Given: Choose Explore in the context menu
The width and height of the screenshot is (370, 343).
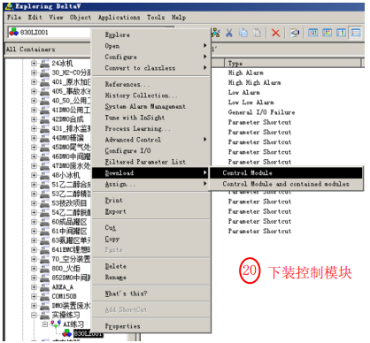Looking at the screenshot, I should click(x=151, y=34).
